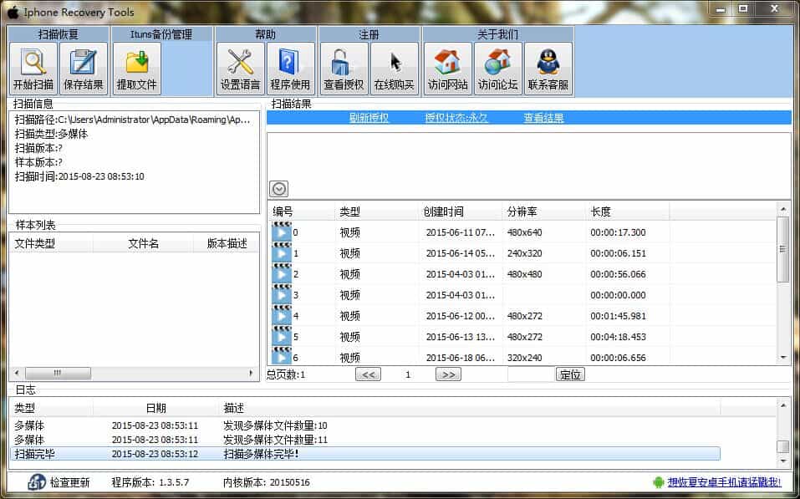Click the 日期 column header in log
Image resolution: width=800 pixels, height=499 pixels.
(x=156, y=408)
